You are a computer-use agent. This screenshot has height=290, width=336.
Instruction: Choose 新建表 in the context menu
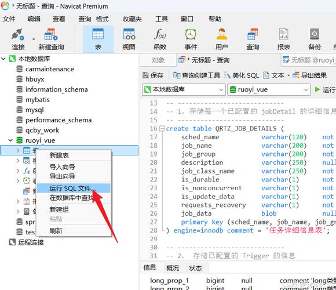tap(74, 155)
